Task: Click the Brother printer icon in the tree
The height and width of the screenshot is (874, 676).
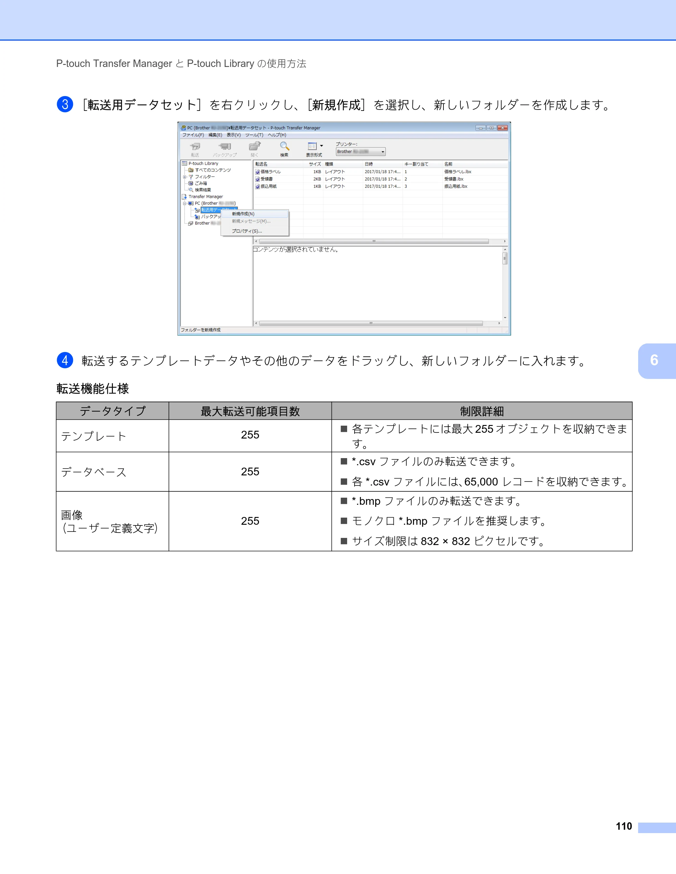Action: pyautogui.click(x=191, y=223)
